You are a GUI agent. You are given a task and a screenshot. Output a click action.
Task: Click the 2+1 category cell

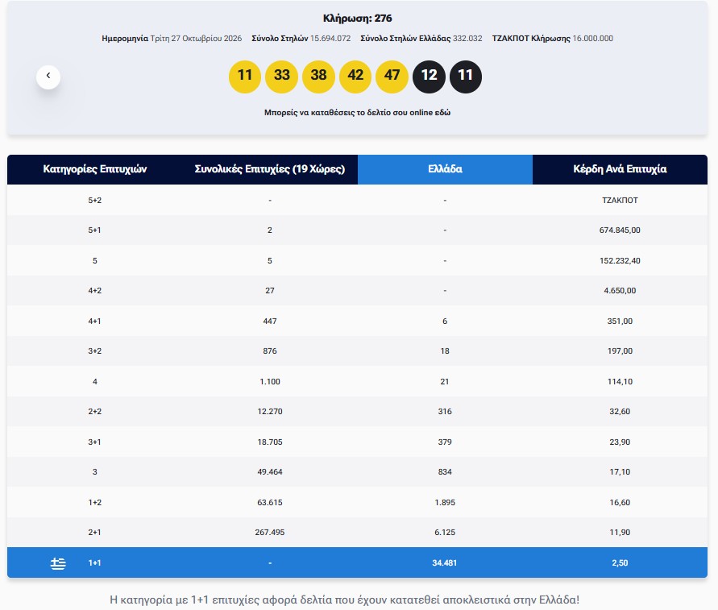click(95, 533)
